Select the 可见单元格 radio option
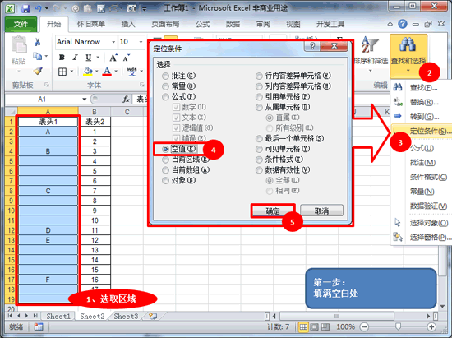 [x=259, y=149]
